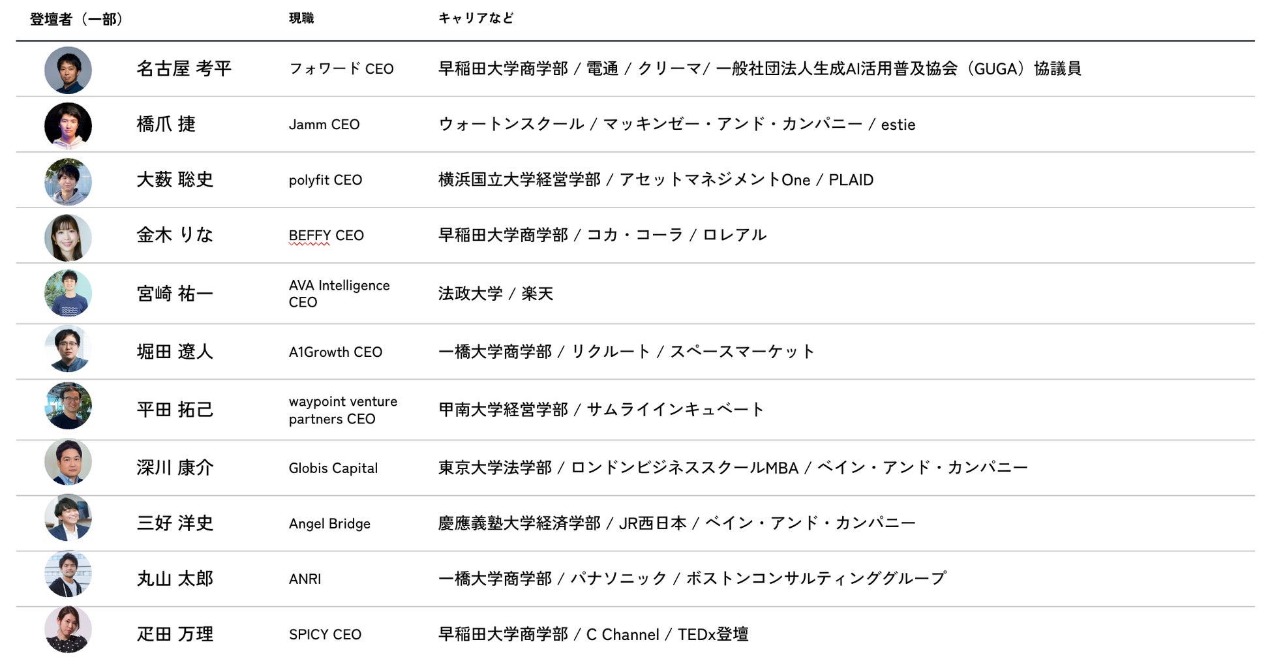The width and height of the screenshot is (1272, 657).
Task: Click the BEFFY CEO text
Action: click(326, 236)
